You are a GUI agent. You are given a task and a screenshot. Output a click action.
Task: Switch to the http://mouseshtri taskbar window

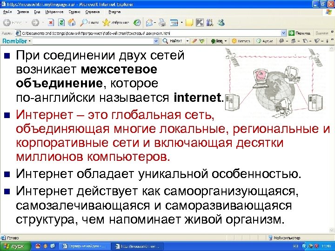tap(137, 246)
